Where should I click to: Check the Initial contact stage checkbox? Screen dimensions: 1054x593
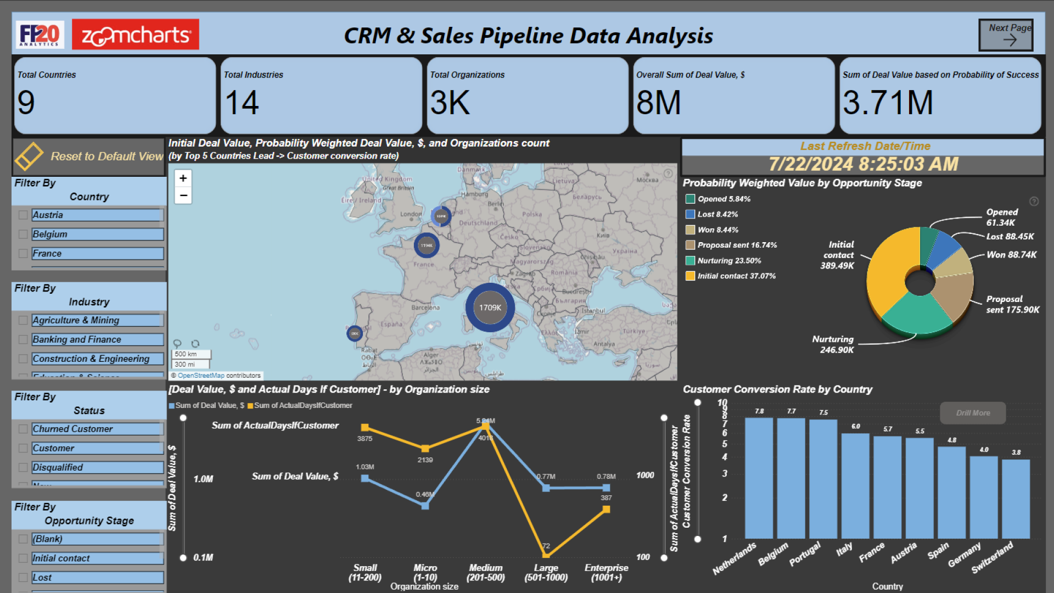click(x=23, y=558)
